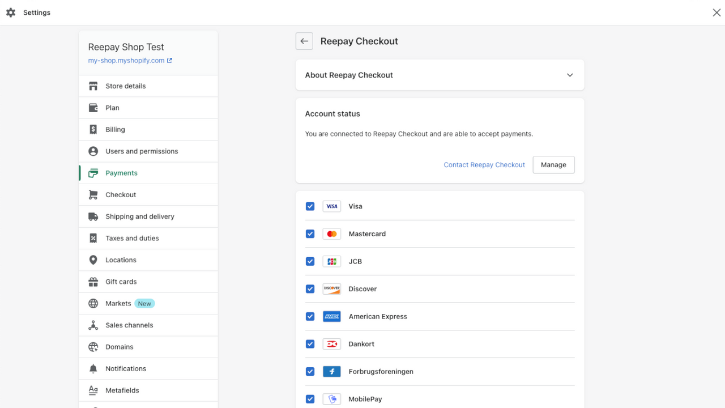Click the Billing dollar receipt icon
This screenshot has width=725, height=408.
93,130
